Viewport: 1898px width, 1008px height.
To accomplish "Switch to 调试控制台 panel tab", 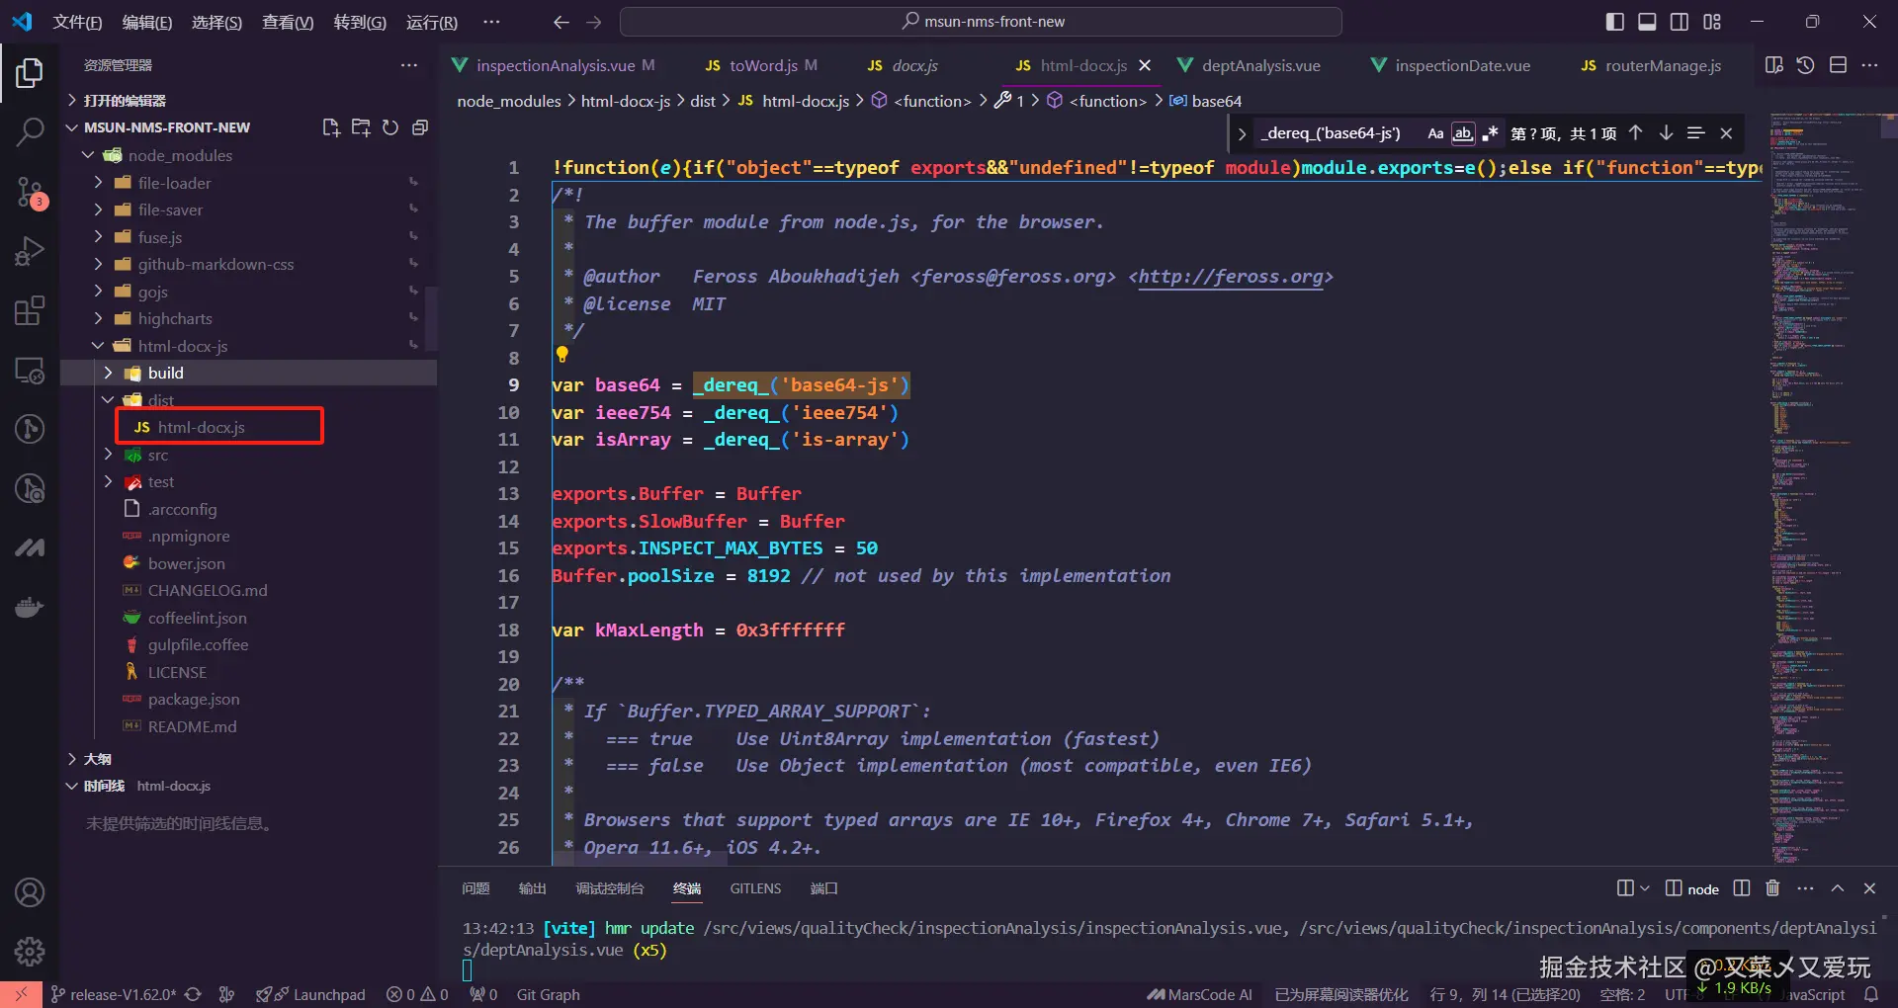I will pos(610,888).
